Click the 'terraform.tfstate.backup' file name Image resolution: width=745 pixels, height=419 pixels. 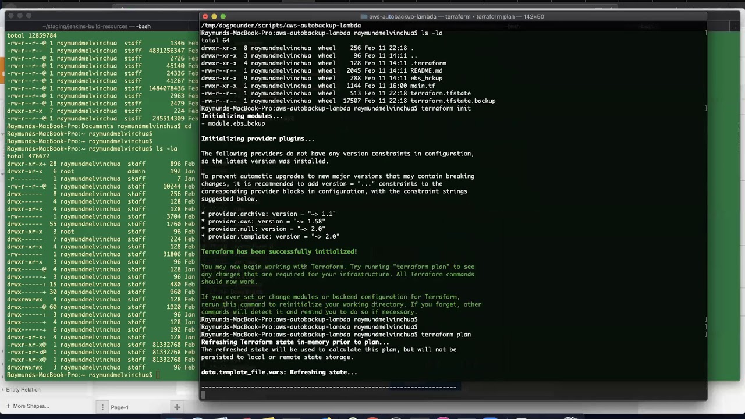(x=453, y=101)
